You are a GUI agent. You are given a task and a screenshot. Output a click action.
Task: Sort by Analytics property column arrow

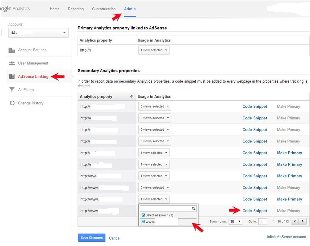(132, 97)
